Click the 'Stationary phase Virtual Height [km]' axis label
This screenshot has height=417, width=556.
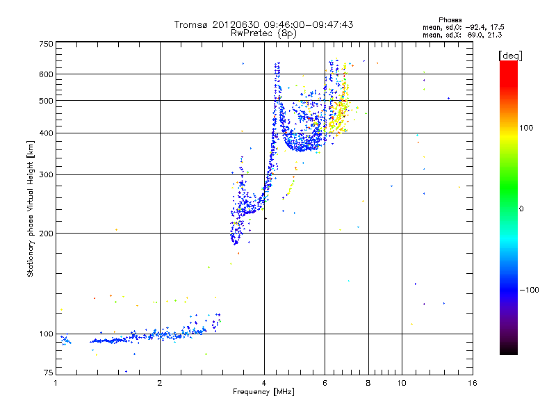click(x=31, y=208)
